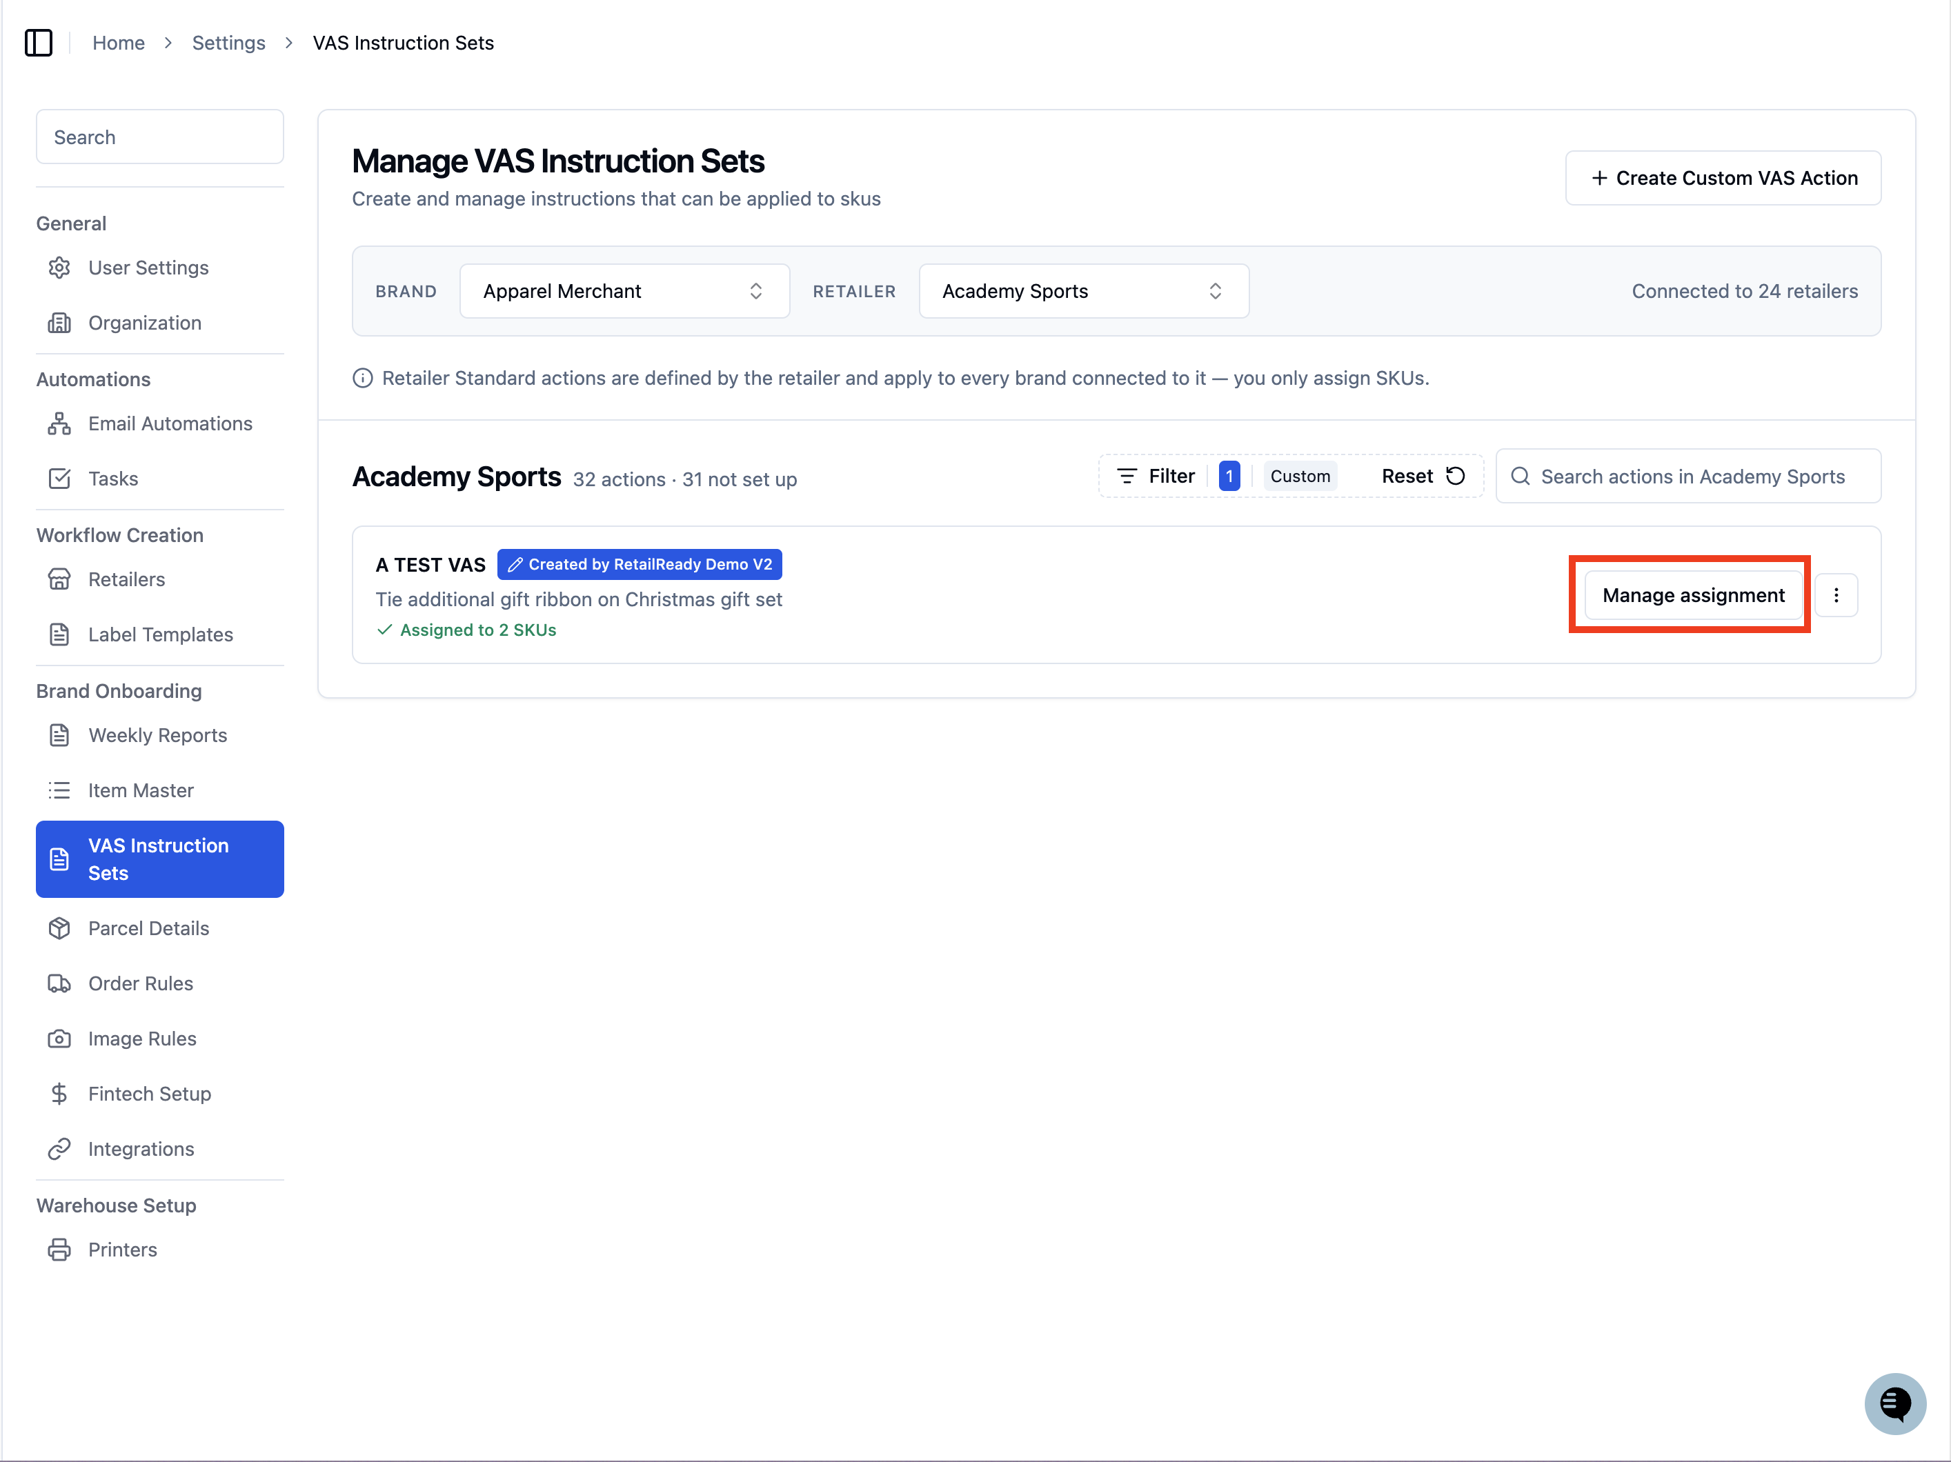Viewport: 1951px width, 1462px height.
Task: Click the Parcel Details box icon
Action: (x=59, y=928)
